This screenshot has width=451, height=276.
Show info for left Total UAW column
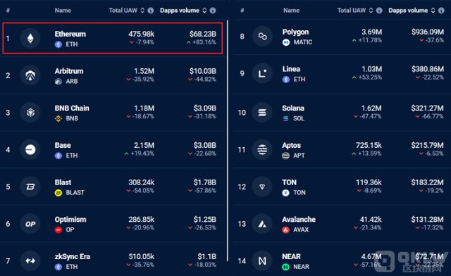[x=151, y=11]
